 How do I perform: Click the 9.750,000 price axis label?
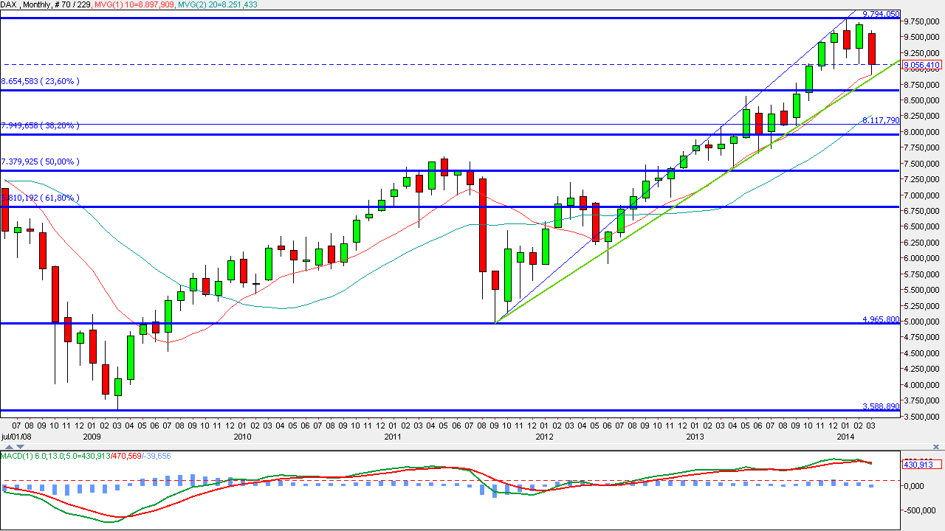[923, 21]
